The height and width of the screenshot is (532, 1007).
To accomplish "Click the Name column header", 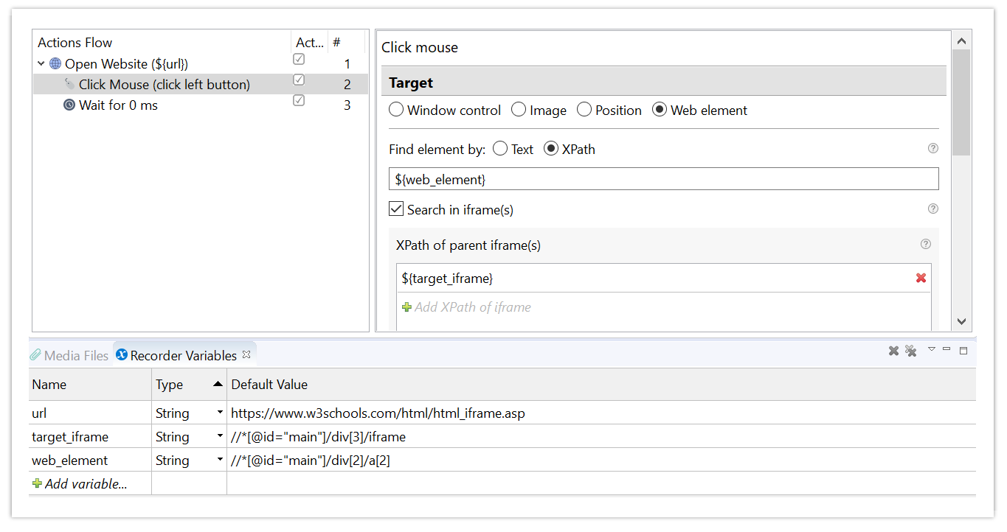I will pos(90,384).
